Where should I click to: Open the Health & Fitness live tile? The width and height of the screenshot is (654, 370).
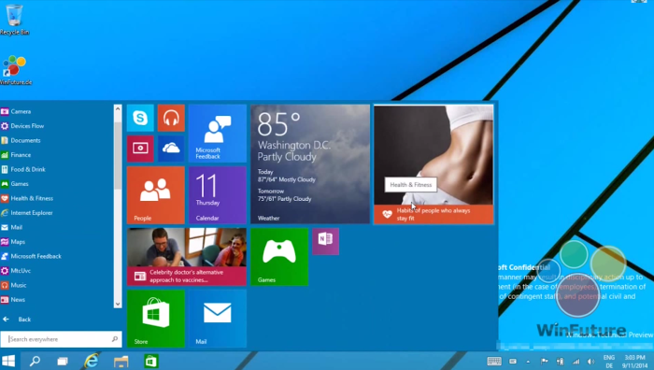(x=434, y=164)
